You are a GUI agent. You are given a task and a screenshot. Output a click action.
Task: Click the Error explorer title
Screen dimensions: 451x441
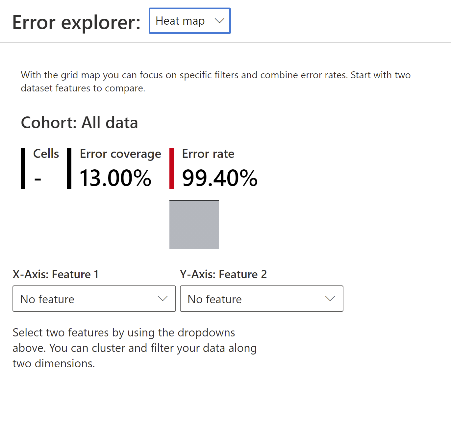pos(76,21)
